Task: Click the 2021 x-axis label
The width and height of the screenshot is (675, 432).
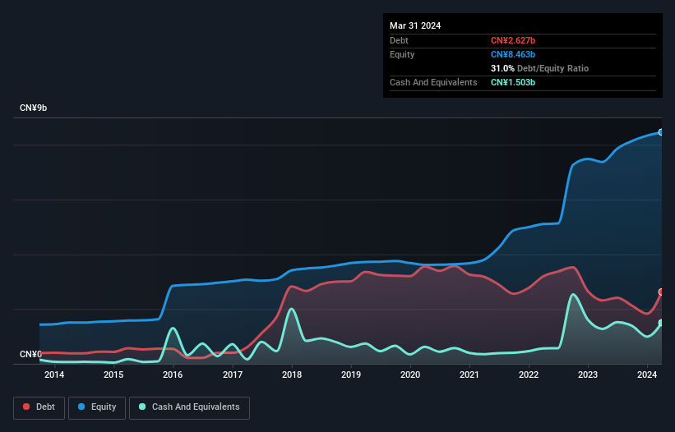Action: pos(469,375)
